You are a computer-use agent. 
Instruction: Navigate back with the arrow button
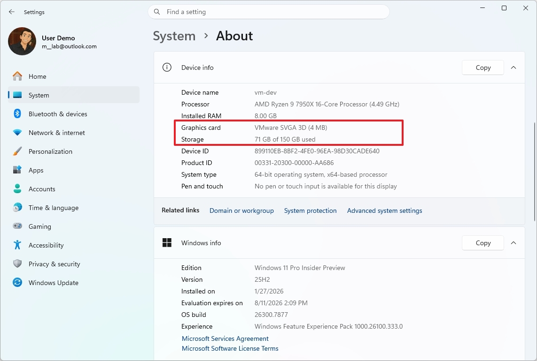pos(11,12)
